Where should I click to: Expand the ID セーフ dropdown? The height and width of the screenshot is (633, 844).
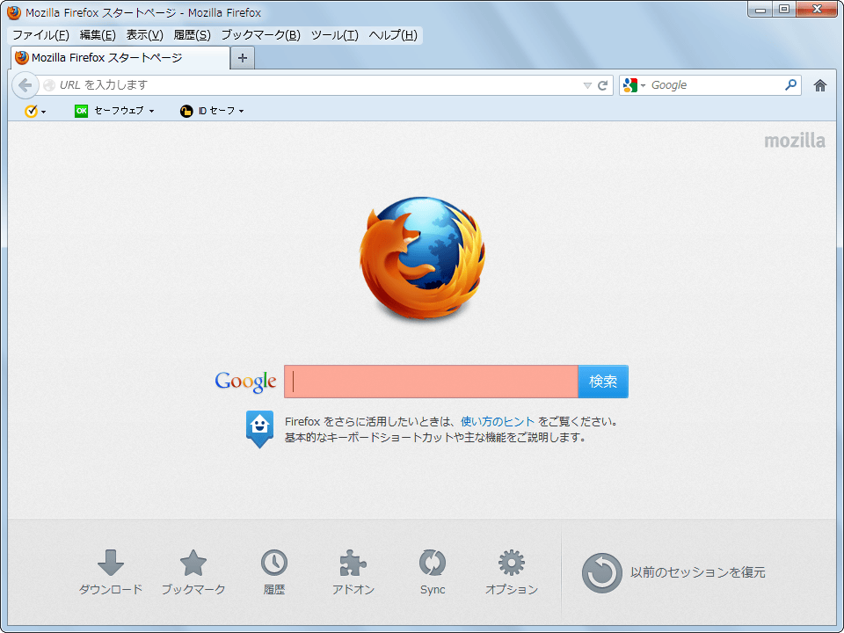(241, 111)
